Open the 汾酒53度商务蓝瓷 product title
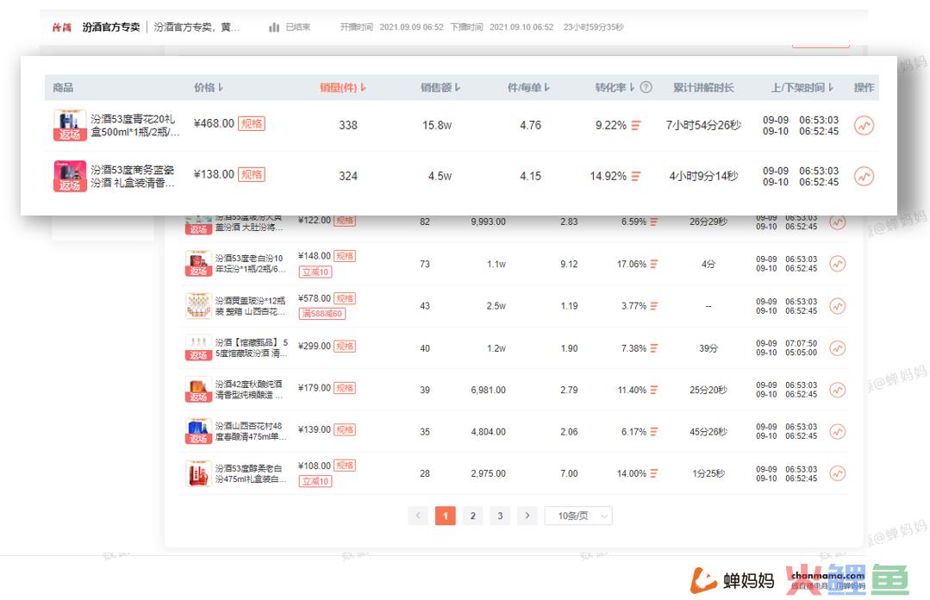Viewport: 930px width, 600px height. pyautogui.click(x=133, y=176)
